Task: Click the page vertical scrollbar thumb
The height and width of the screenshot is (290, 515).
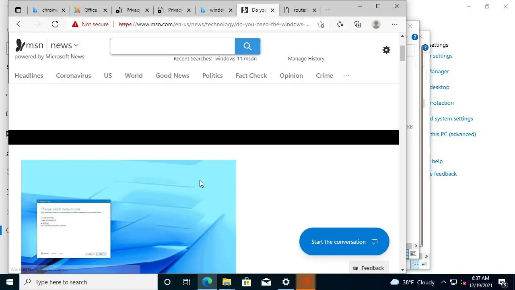Action: (x=402, y=53)
